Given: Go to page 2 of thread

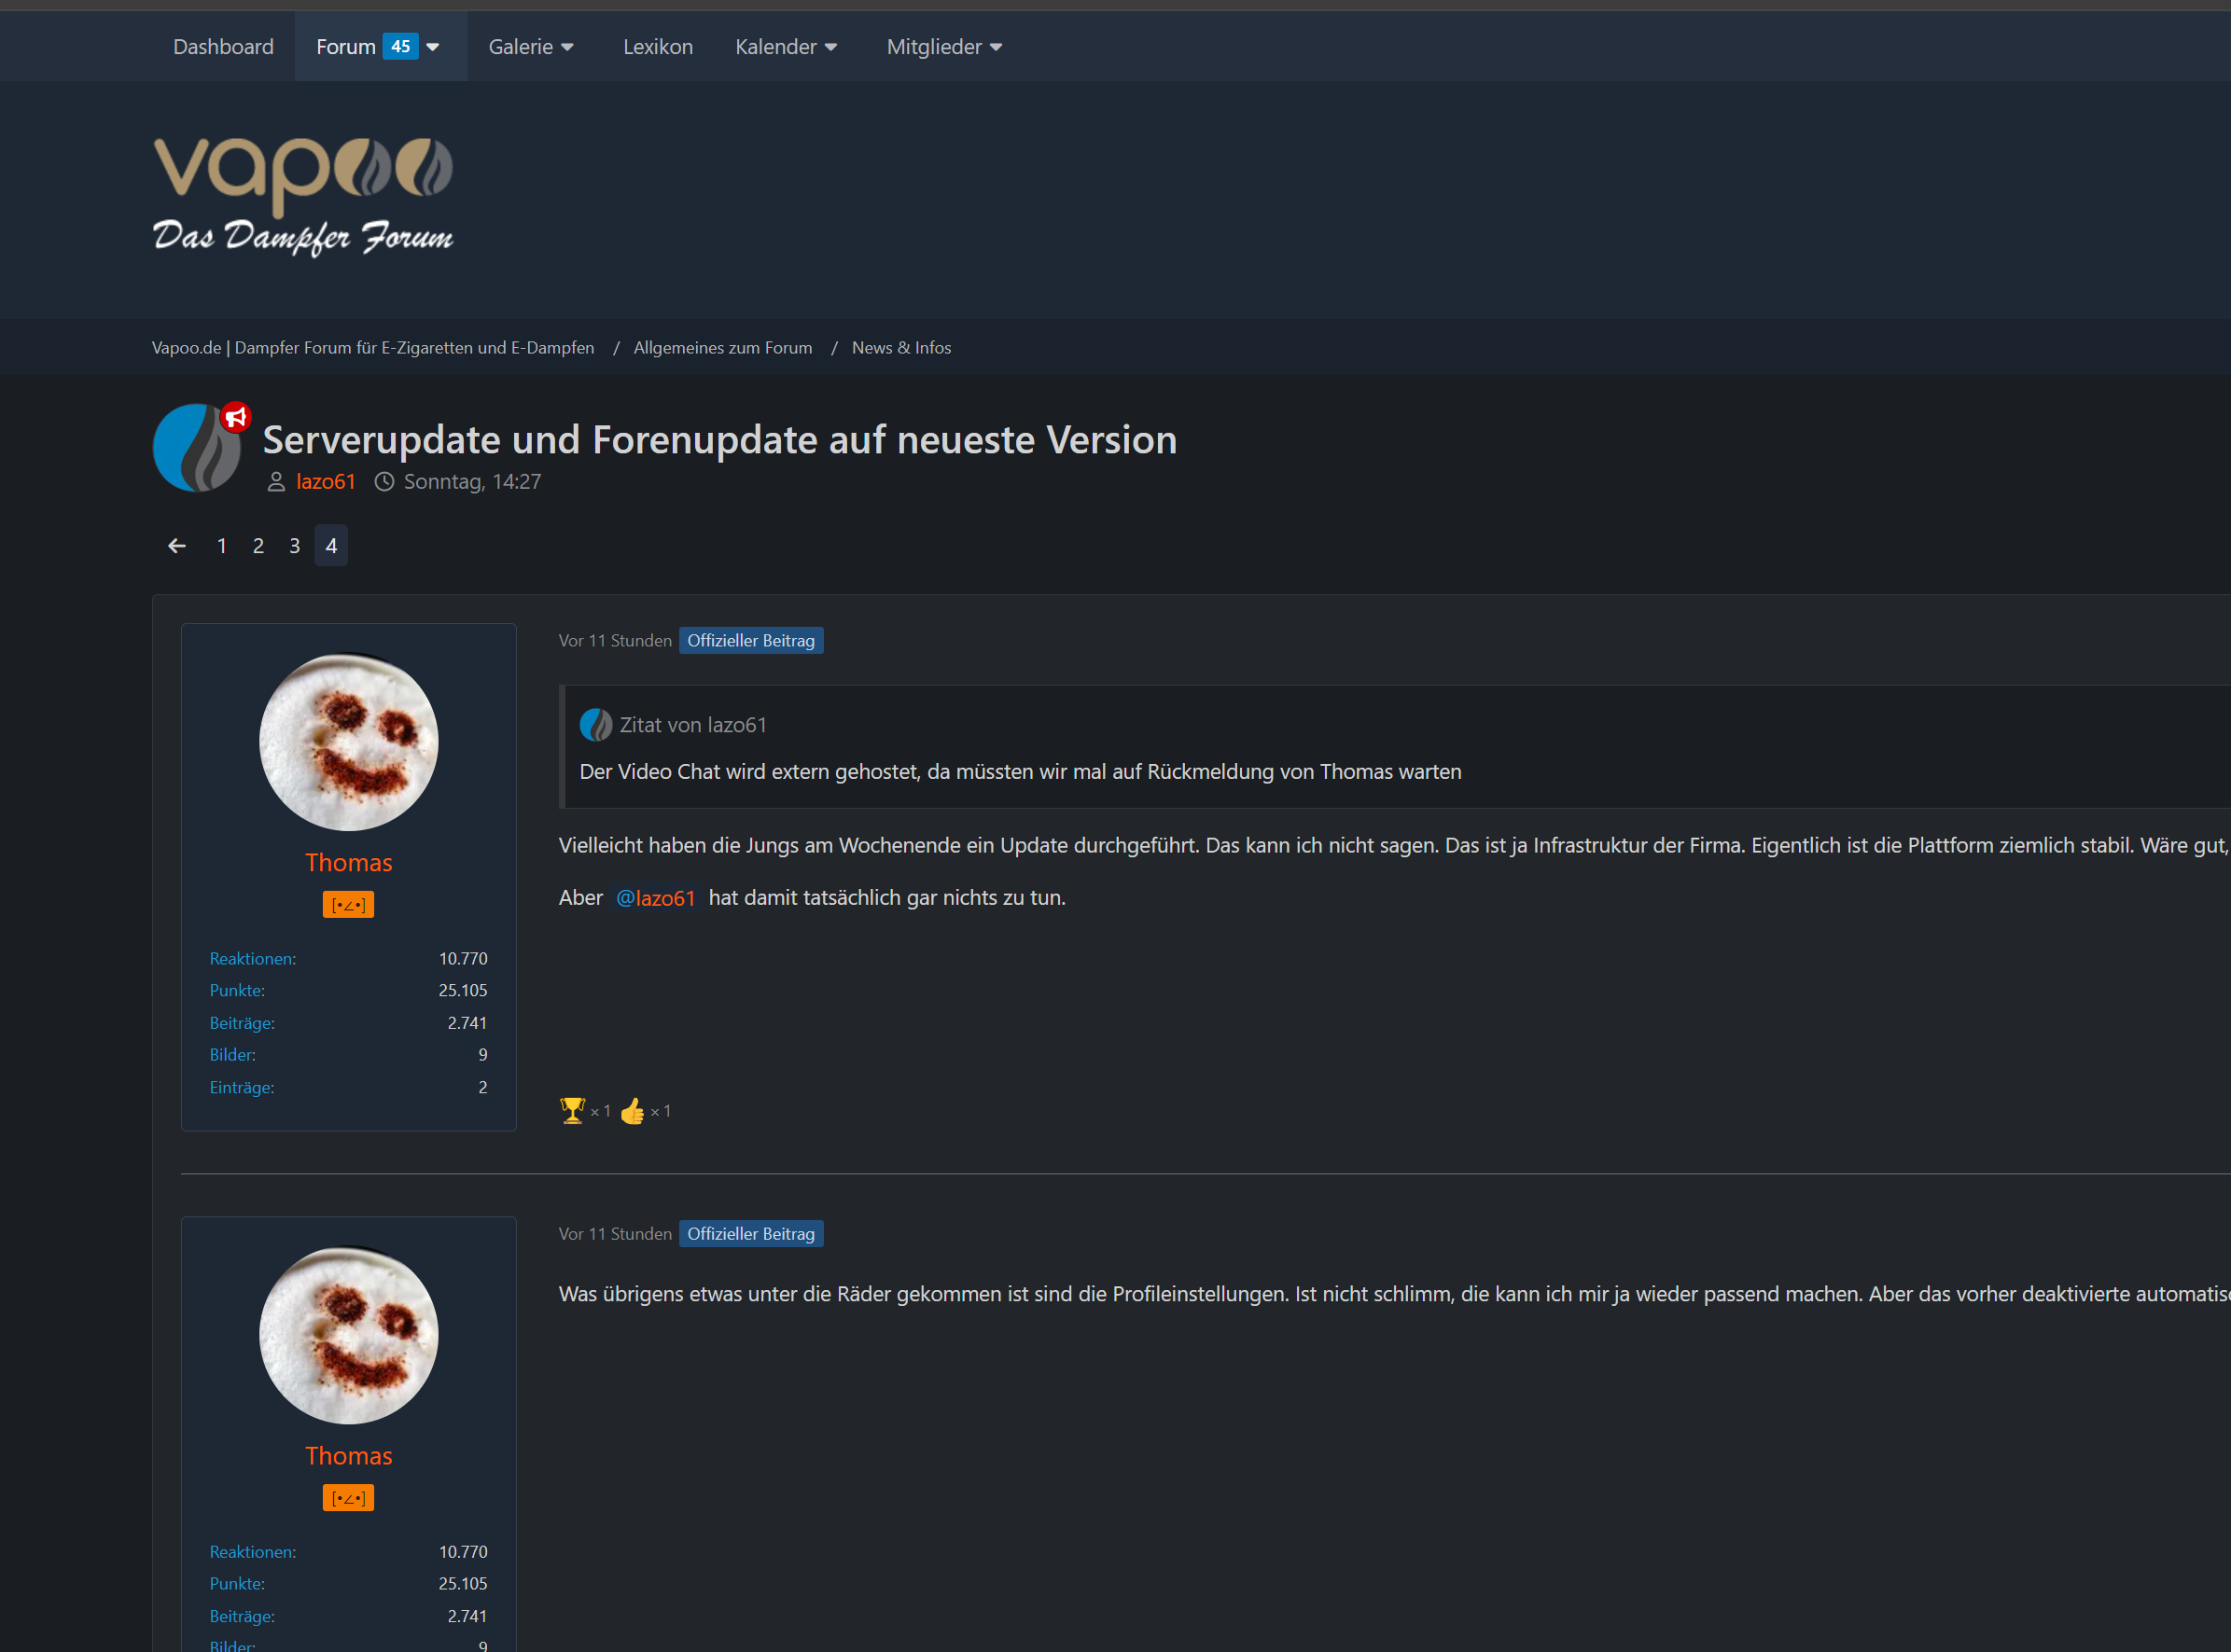Looking at the screenshot, I should 258,546.
